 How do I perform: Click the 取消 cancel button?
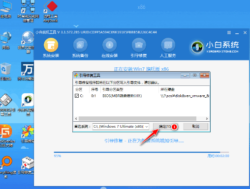pyautogui.click(x=195, y=127)
